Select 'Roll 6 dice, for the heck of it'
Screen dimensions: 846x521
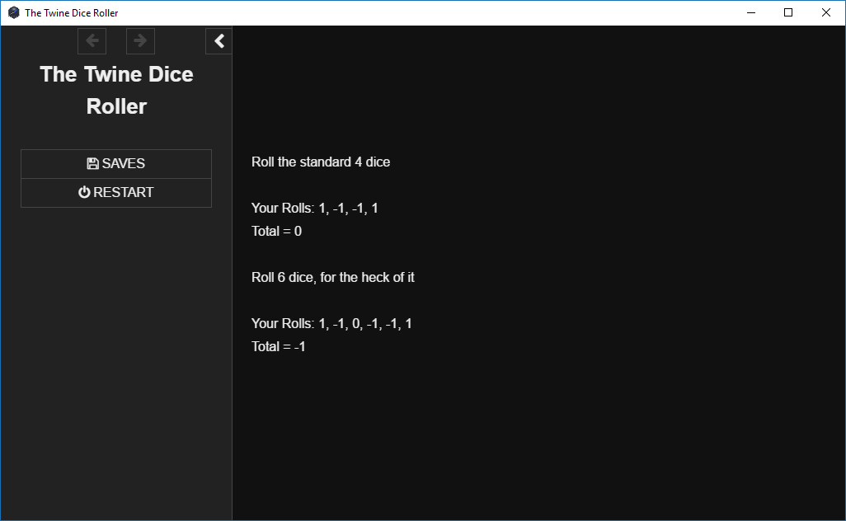tap(332, 277)
